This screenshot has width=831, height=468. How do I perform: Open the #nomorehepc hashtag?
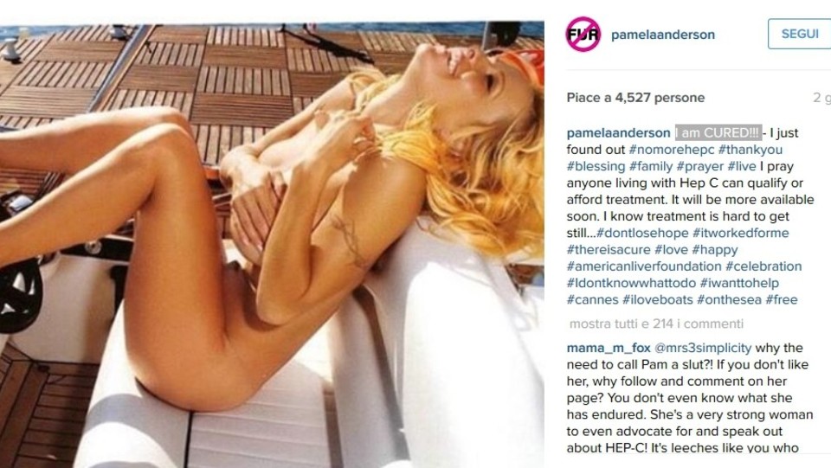pyautogui.click(x=672, y=150)
